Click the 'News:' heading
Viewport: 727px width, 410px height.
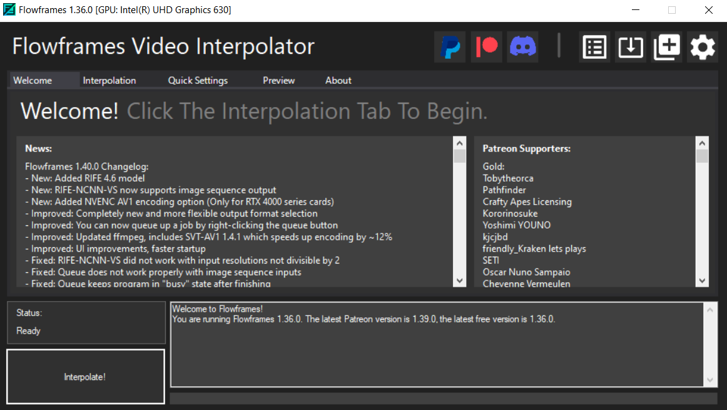(x=39, y=148)
